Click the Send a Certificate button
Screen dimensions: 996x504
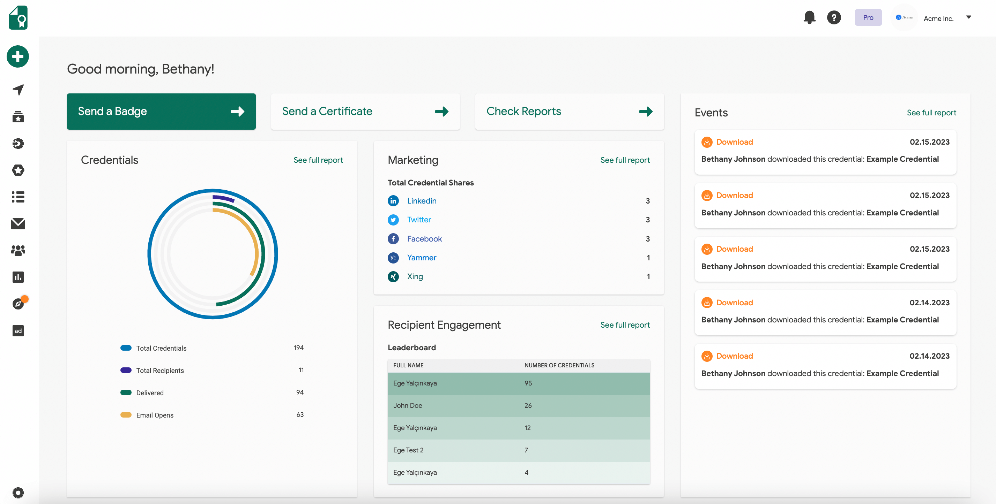click(x=365, y=111)
